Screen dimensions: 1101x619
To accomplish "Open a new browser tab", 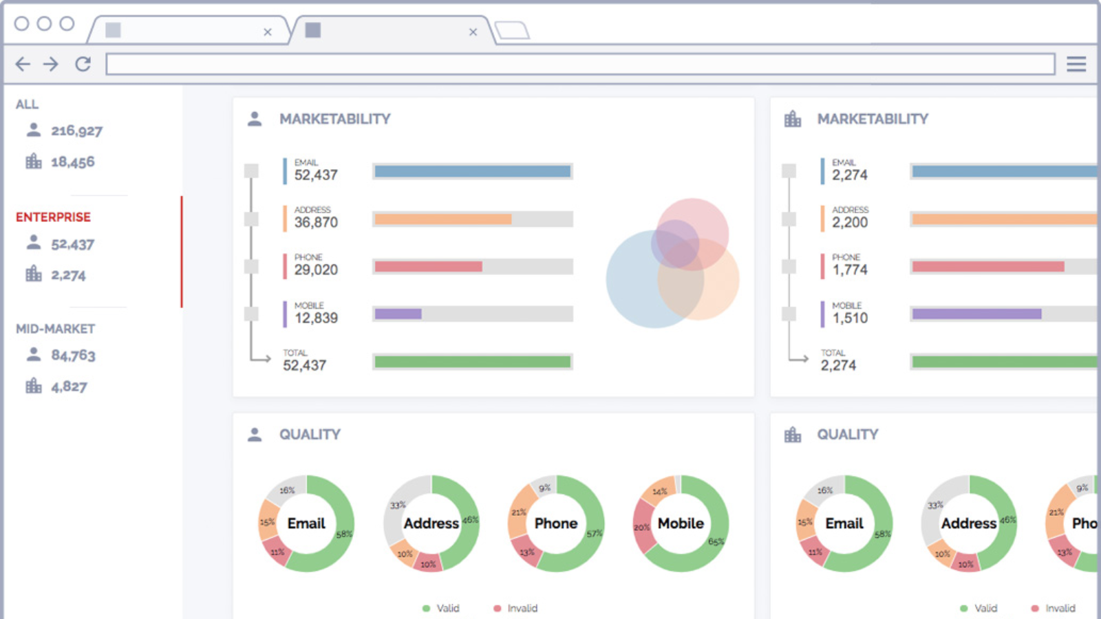I will pyautogui.click(x=512, y=30).
